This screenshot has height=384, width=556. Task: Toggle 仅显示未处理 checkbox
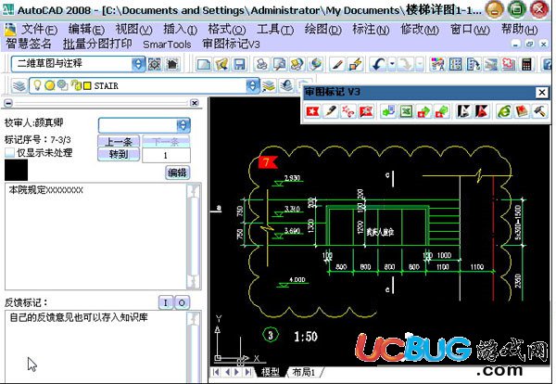9,153
